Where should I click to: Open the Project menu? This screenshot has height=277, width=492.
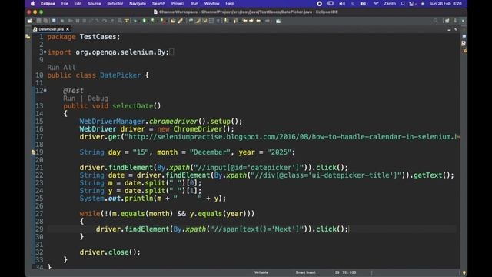point(178,3)
